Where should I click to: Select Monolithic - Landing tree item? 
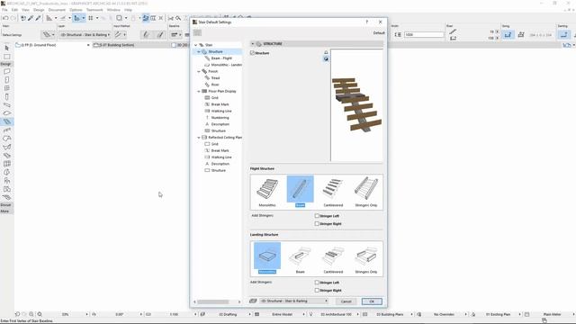click(x=226, y=65)
